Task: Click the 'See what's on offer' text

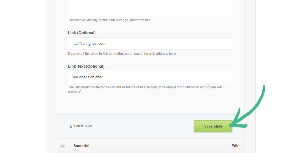Action: pos(87,77)
